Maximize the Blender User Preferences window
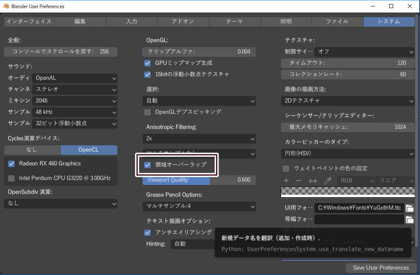The image size is (420, 275). [391, 6]
